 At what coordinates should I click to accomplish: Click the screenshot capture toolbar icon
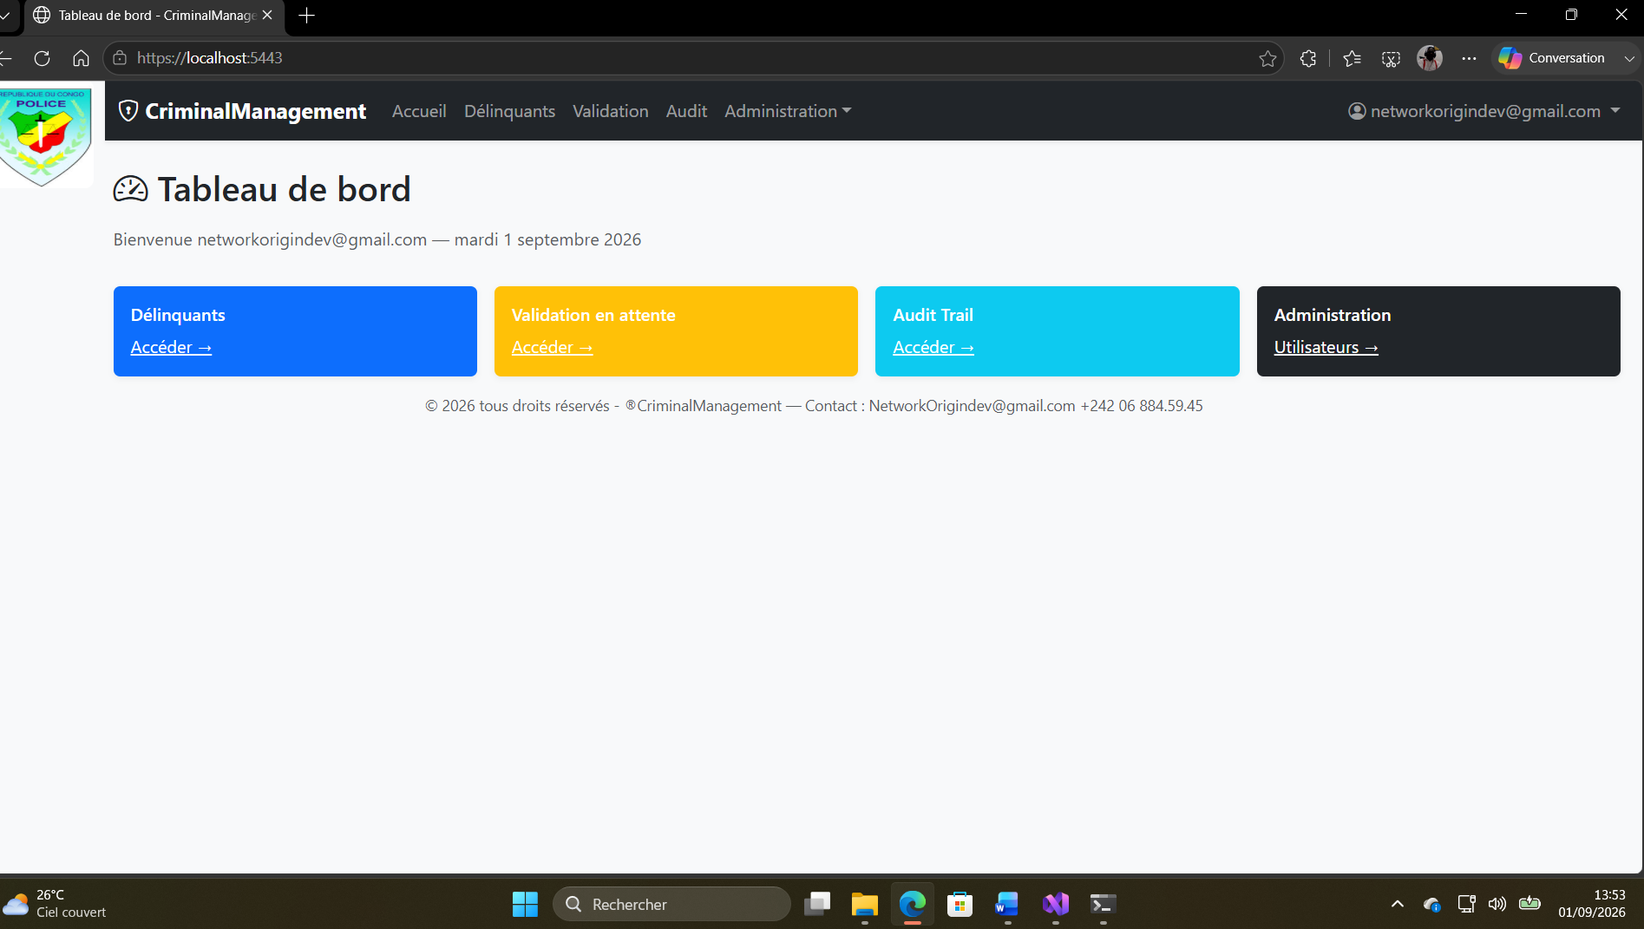point(1391,58)
